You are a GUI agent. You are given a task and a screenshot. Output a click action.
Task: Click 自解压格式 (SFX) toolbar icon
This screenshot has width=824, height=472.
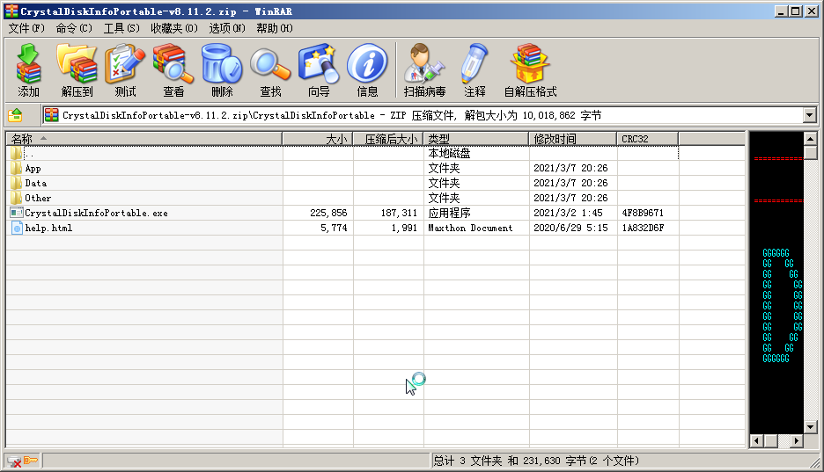pyautogui.click(x=530, y=70)
